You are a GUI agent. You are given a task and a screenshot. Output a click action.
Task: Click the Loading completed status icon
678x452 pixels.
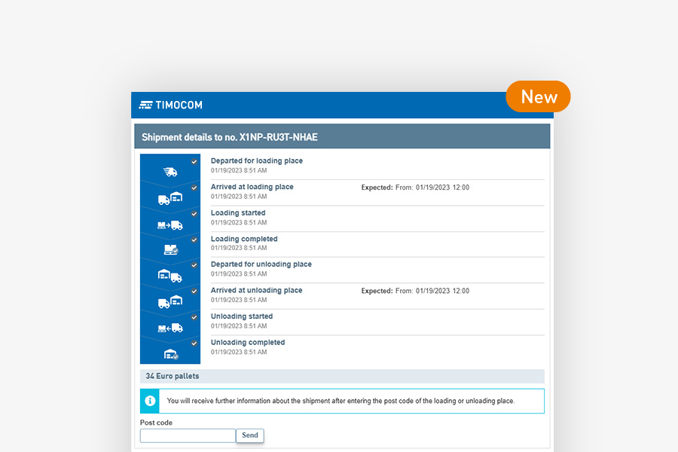(x=171, y=249)
